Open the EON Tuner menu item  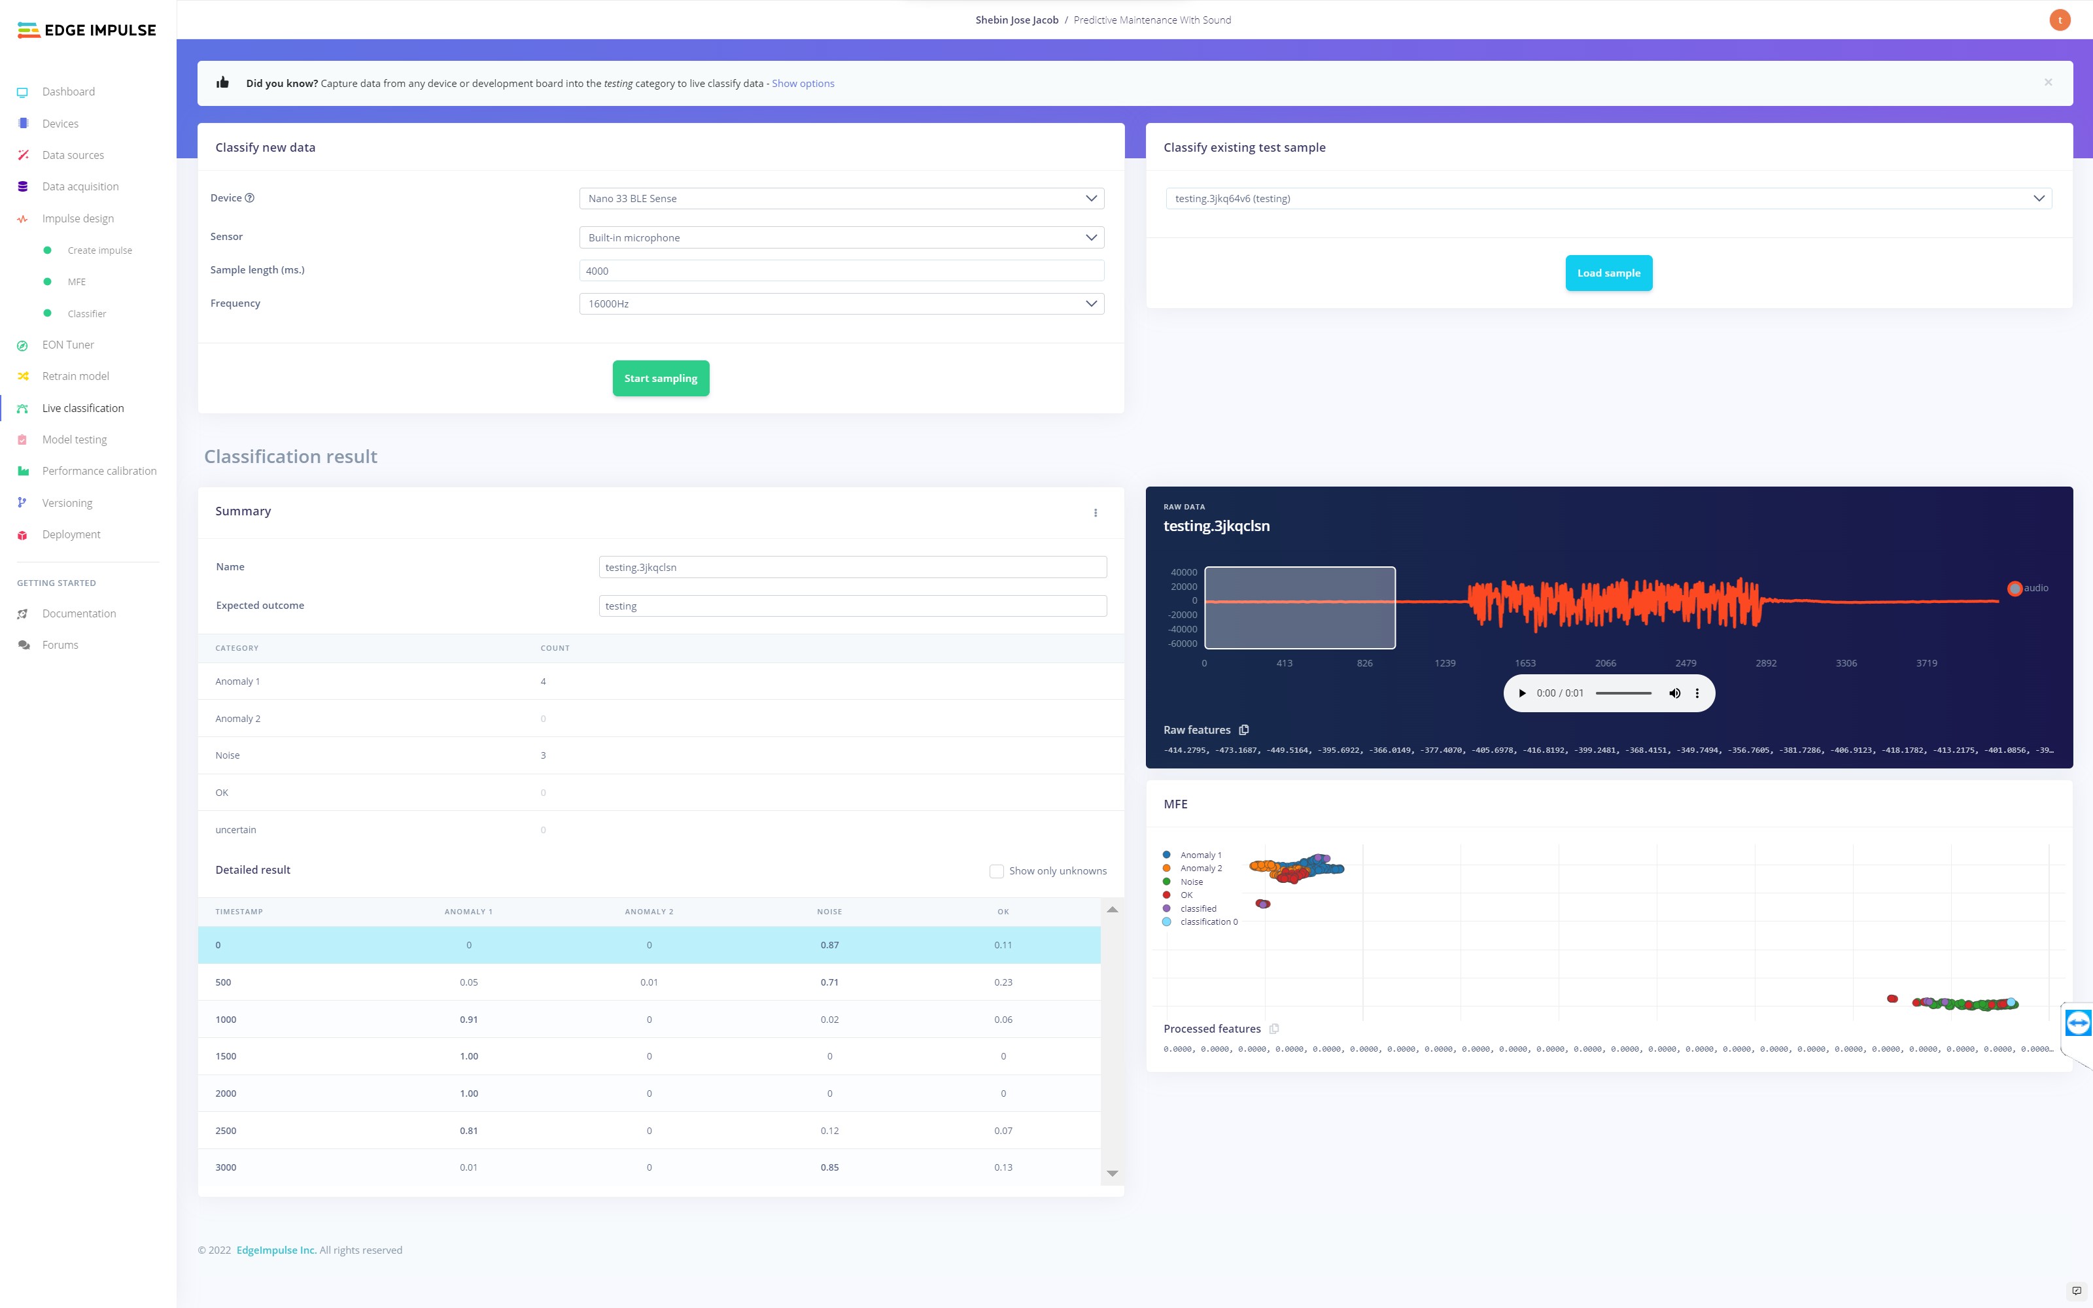(x=67, y=344)
